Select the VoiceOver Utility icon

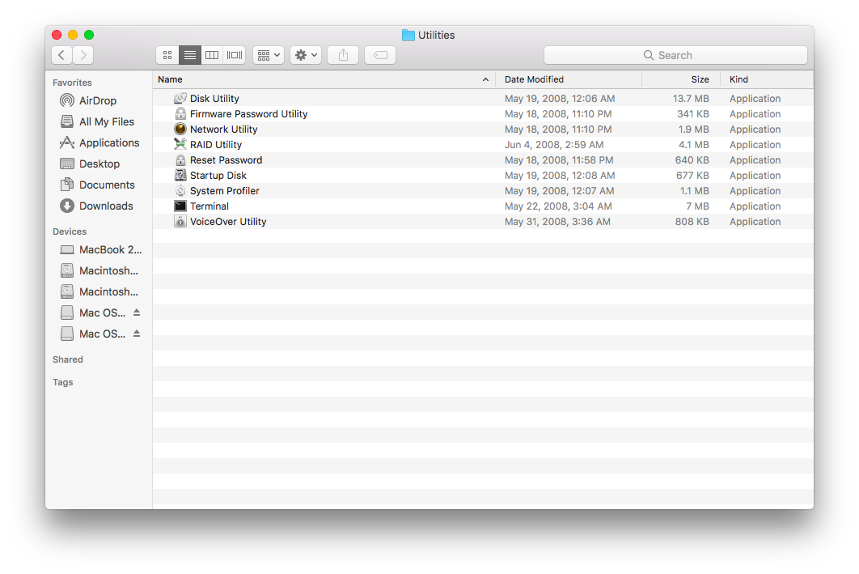180,221
